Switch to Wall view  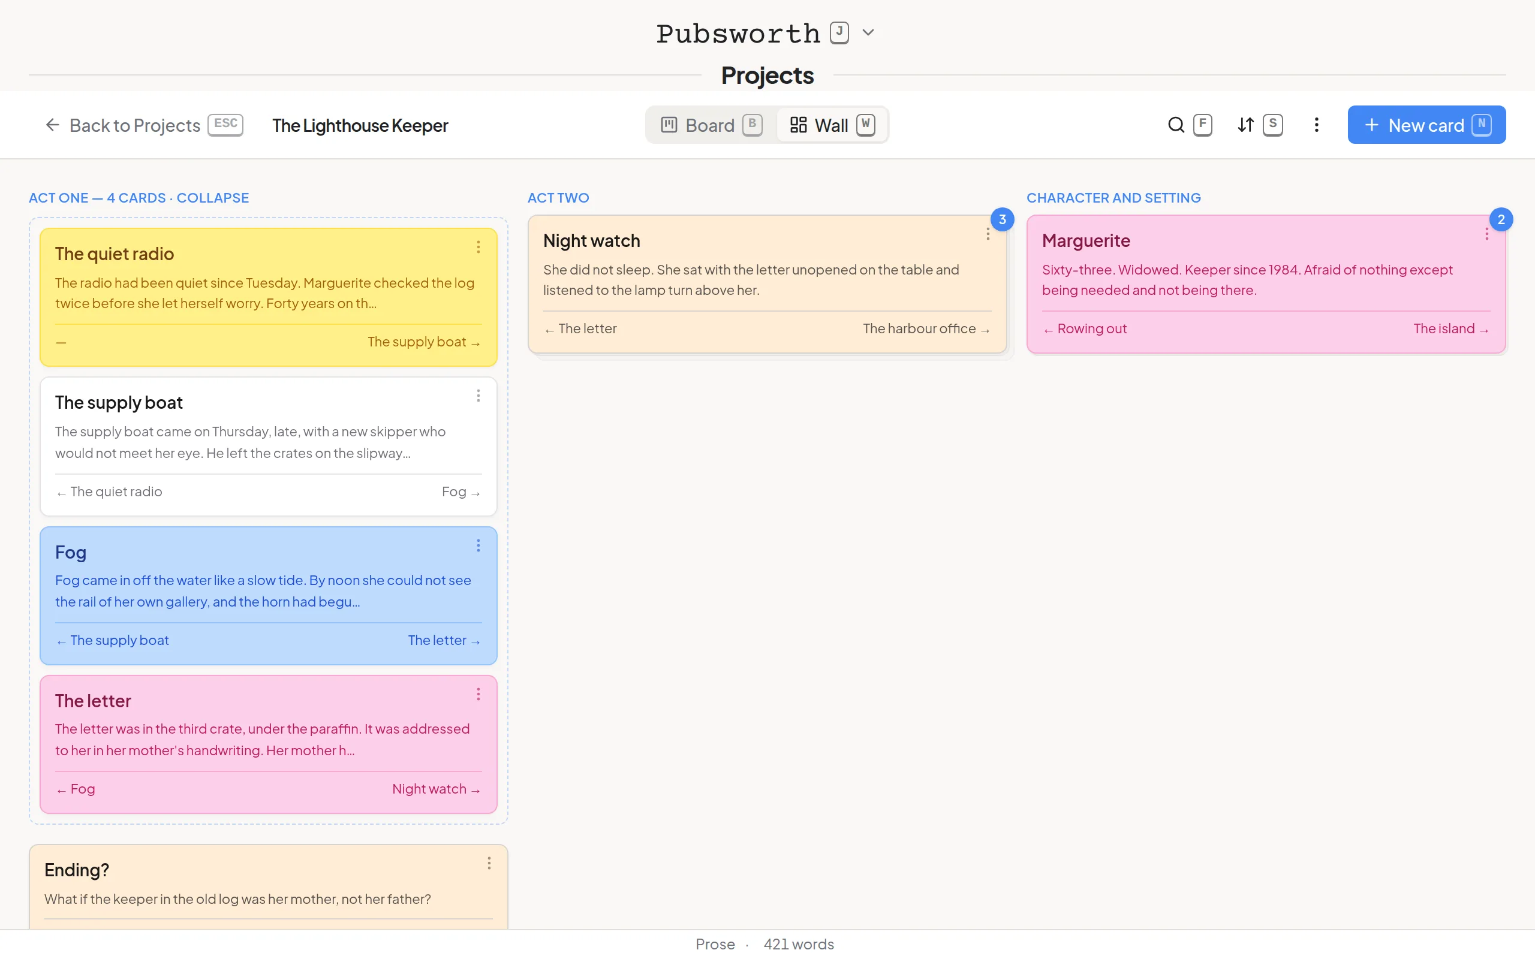[832, 125]
